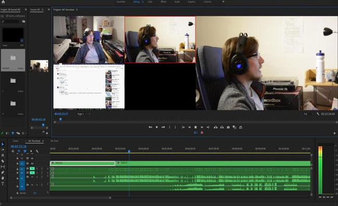The image size is (338, 206).
Task: Toggle Linked Selection in timeline
Action: click(25, 151)
